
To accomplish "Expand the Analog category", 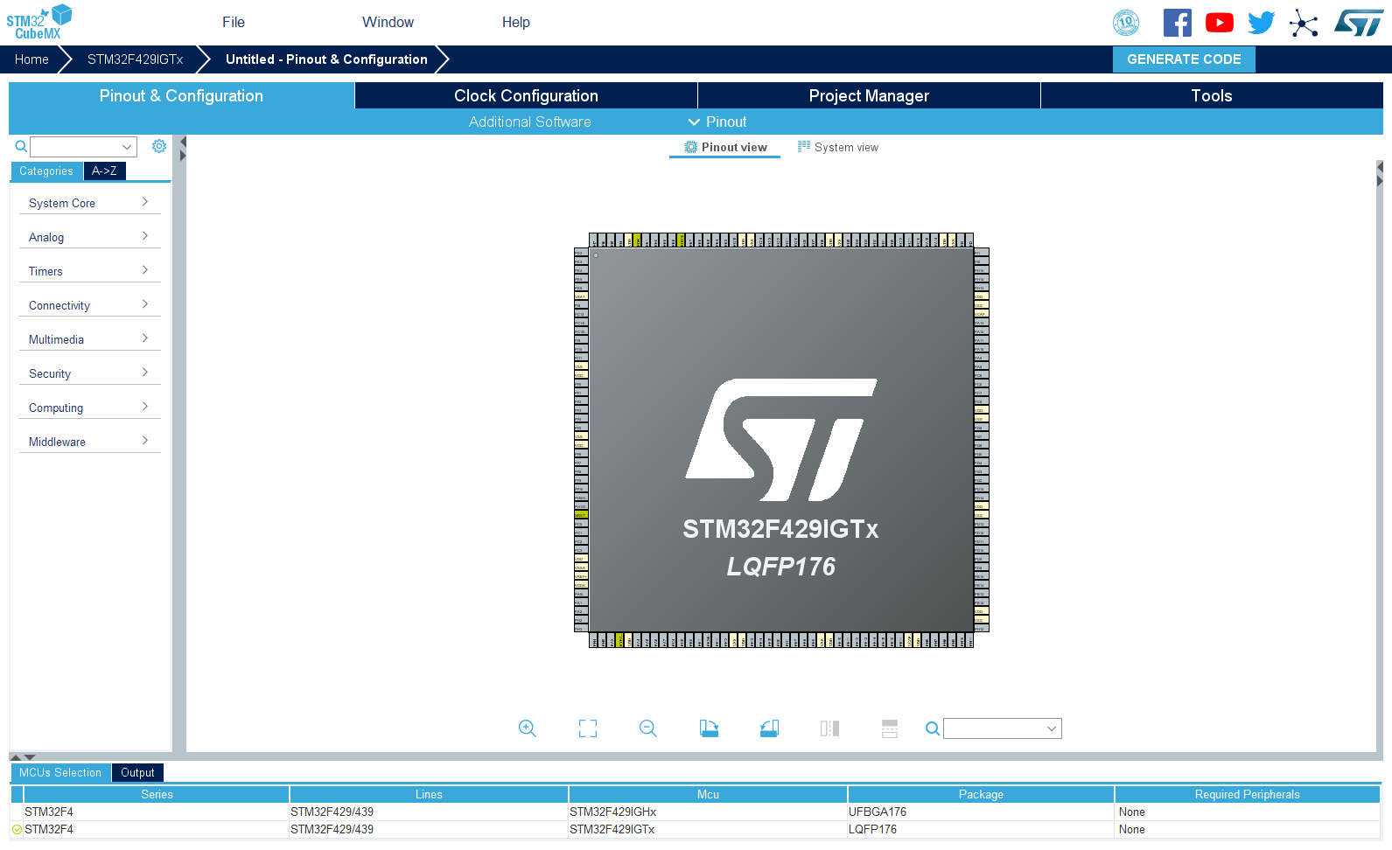I will [x=89, y=237].
